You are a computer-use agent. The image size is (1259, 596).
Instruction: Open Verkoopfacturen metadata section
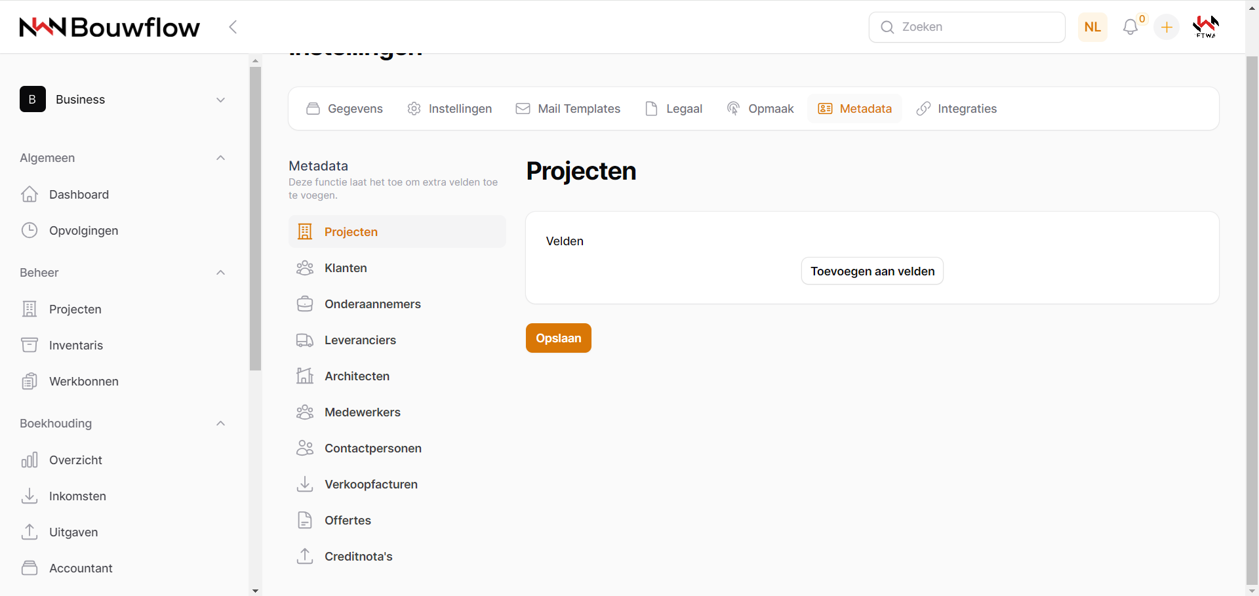370,485
